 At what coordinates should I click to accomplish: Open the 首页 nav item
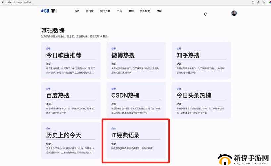77,11
